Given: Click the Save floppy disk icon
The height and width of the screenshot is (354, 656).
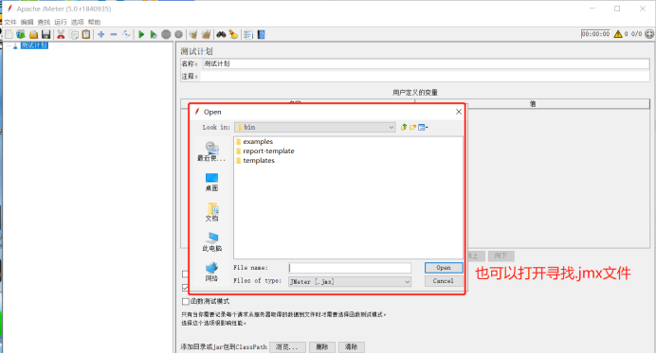Looking at the screenshot, I should point(46,34).
